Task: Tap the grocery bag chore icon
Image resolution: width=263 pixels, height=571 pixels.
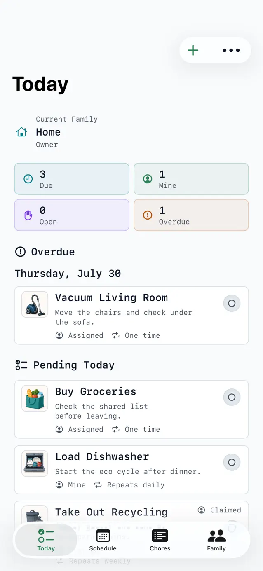Action: click(x=35, y=398)
